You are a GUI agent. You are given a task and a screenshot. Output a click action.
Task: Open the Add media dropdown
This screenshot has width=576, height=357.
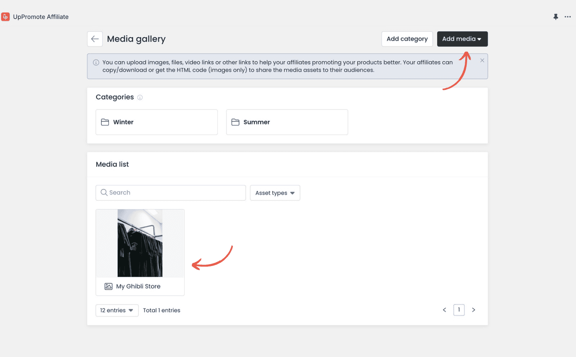[x=462, y=39]
